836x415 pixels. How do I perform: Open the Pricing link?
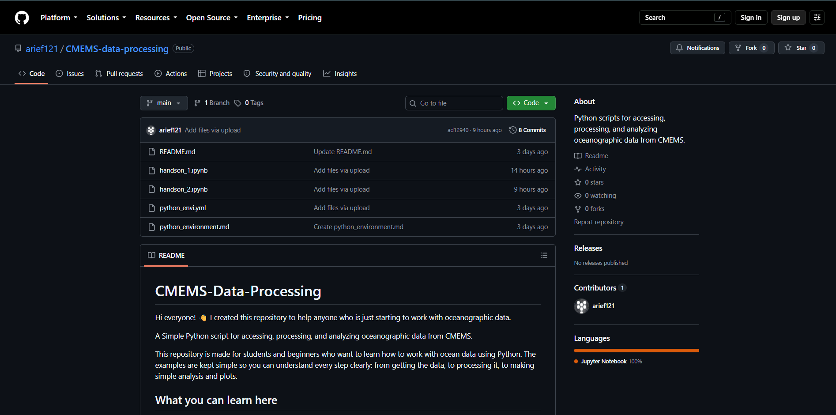(310, 18)
